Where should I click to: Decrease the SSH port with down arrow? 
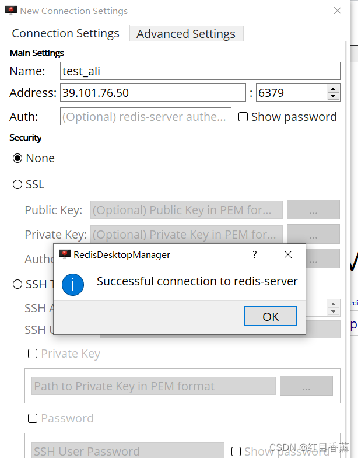pos(334,312)
